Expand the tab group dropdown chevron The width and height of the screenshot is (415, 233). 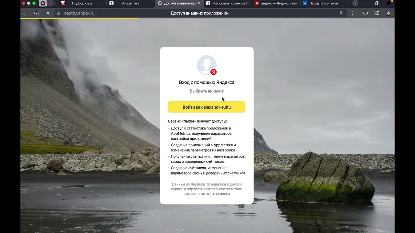(51, 3)
